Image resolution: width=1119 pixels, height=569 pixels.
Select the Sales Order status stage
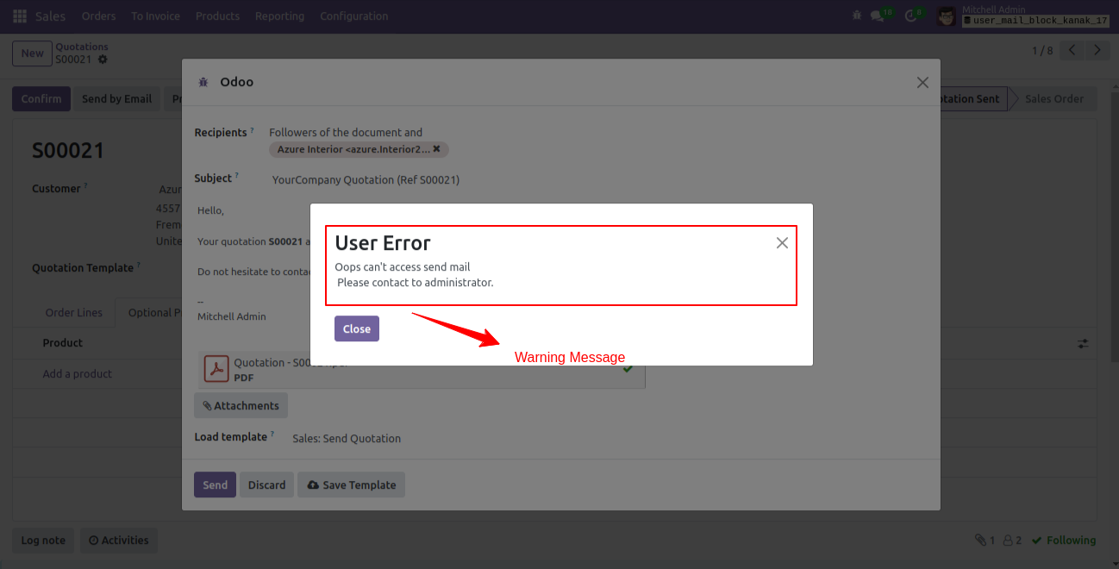point(1053,98)
